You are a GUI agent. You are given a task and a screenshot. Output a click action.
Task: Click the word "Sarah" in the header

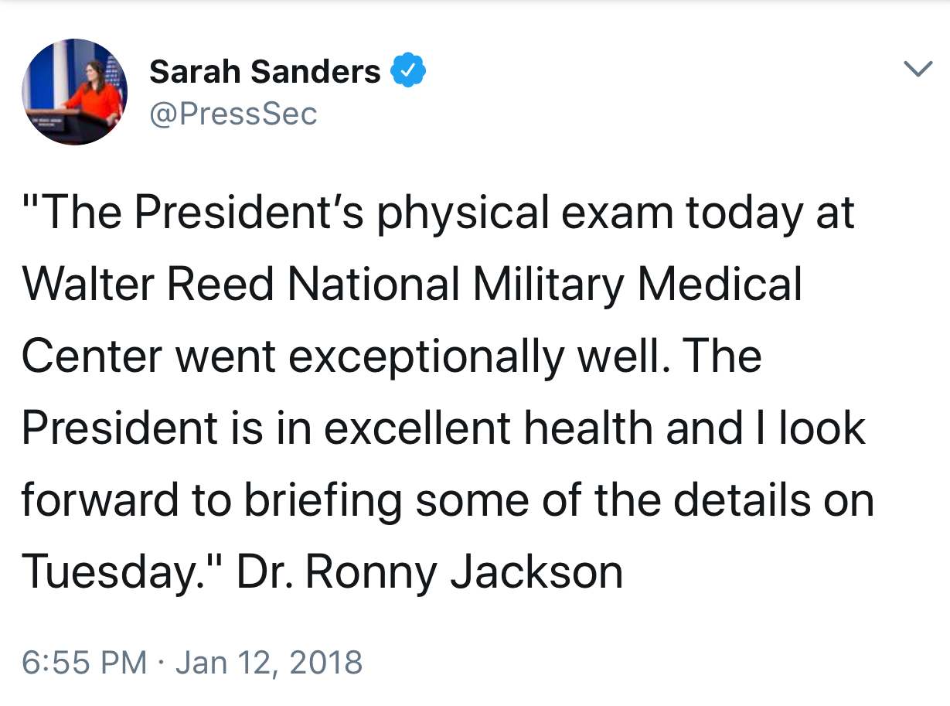[x=194, y=72]
